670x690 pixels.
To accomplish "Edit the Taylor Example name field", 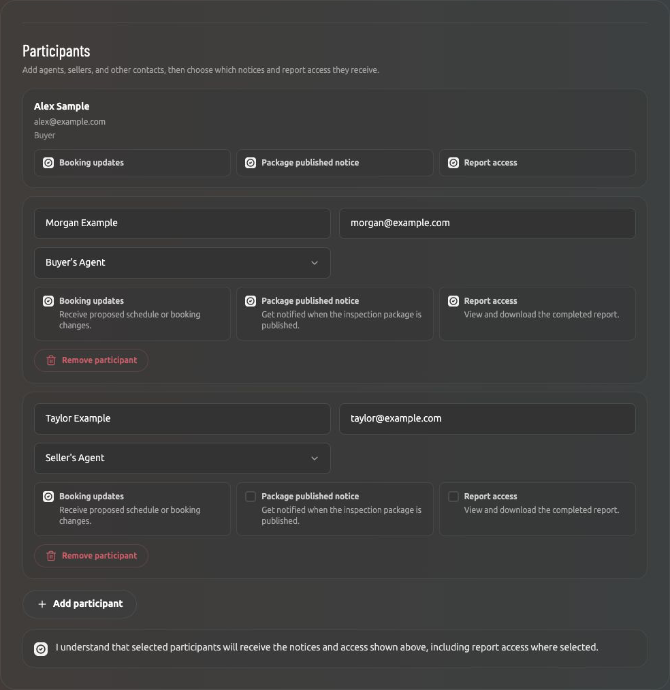I will (x=182, y=418).
